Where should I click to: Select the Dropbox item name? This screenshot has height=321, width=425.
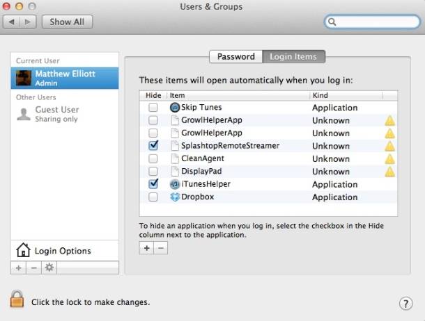pyautogui.click(x=198, y=197)
